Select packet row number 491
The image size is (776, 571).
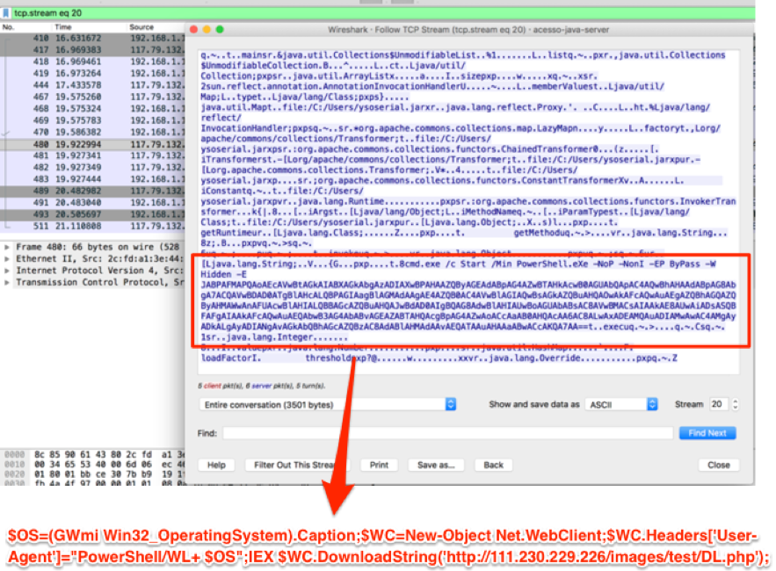pyautogui.click(x=92, y=202)
